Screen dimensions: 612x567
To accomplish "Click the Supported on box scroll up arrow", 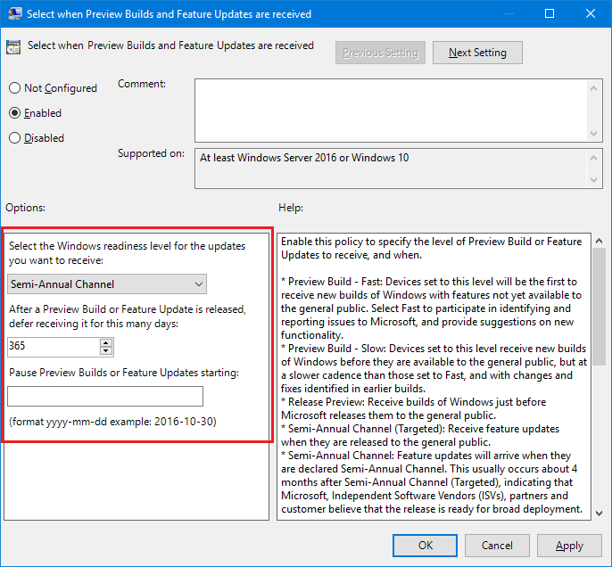I will (595, 157).
